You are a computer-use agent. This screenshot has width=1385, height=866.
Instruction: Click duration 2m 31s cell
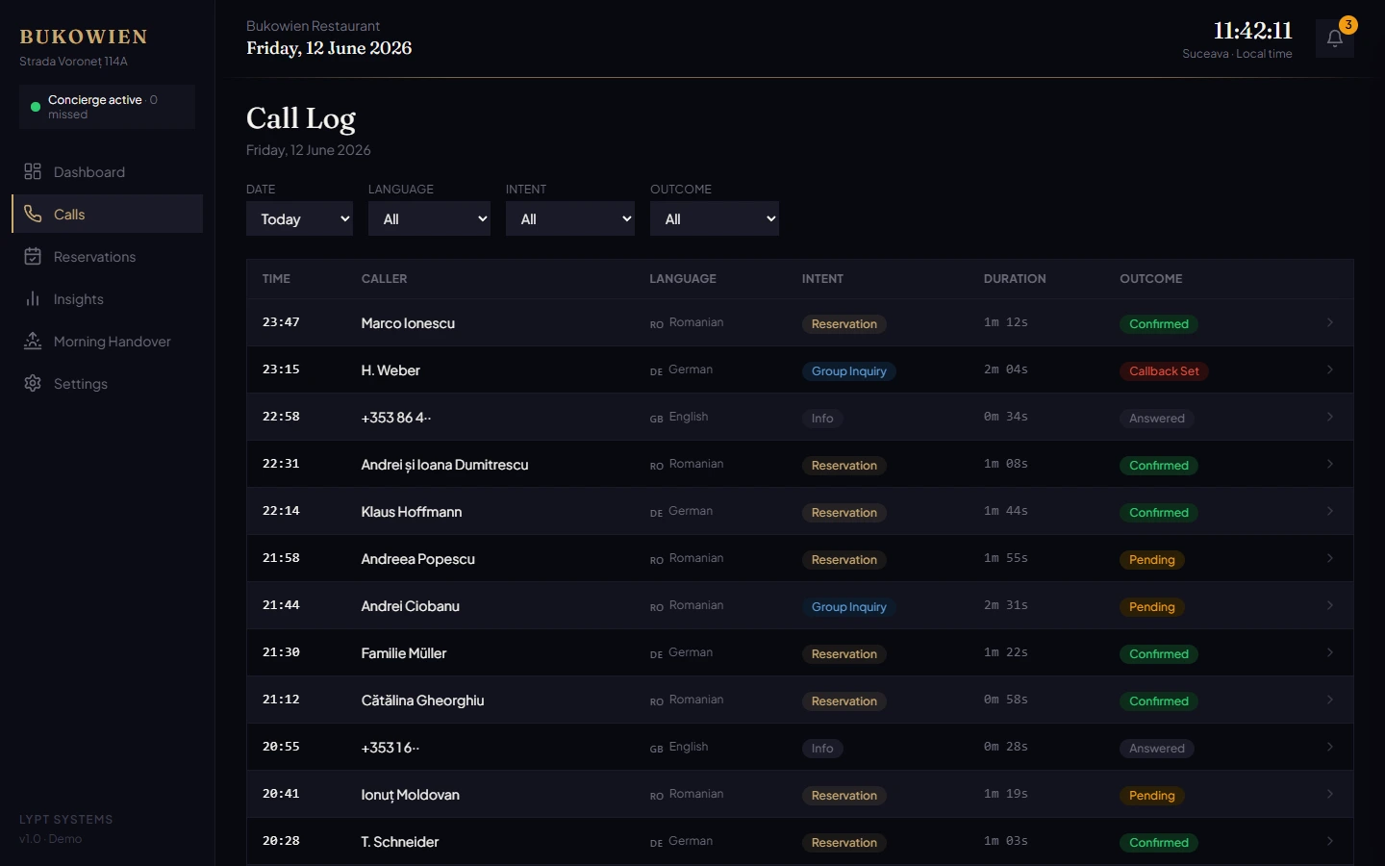coord(1006,605)
